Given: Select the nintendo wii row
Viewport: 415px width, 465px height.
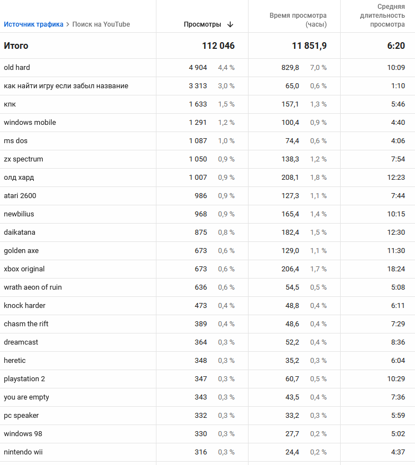Looking at the screenshot, I should coord(207,452).
